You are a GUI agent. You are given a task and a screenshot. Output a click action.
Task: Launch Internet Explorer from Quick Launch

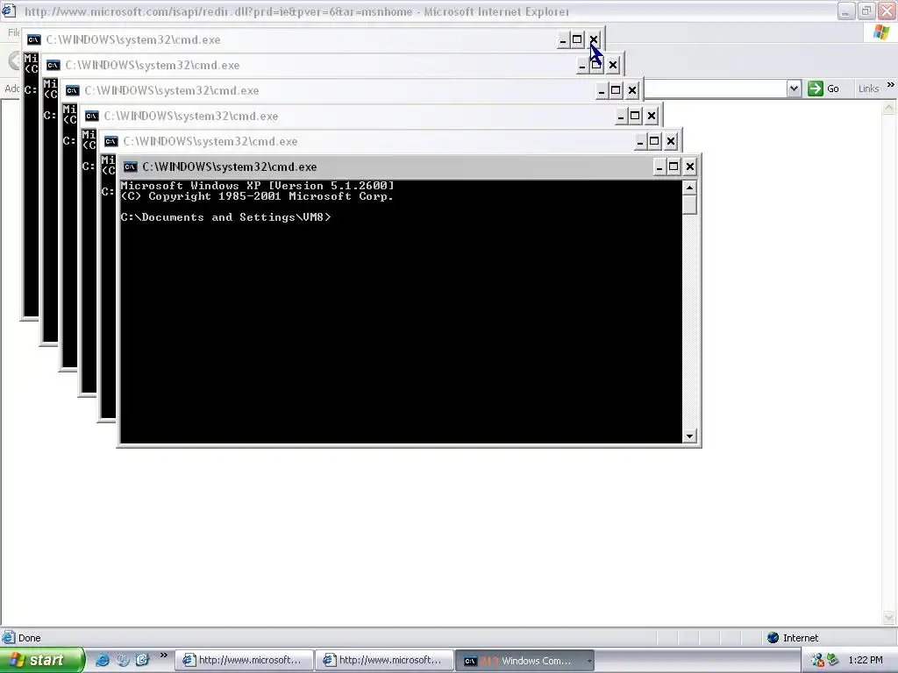pos(103,660)
